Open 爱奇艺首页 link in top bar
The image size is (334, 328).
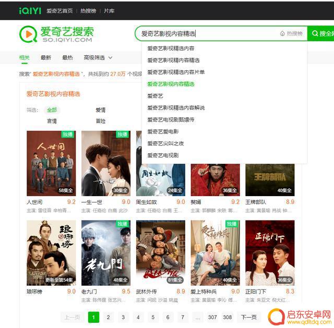click(59, 11)
